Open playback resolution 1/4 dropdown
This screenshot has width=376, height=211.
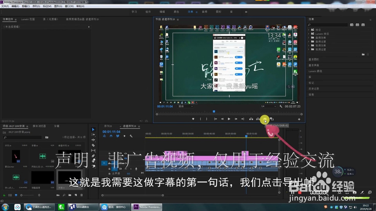point(268,106)
